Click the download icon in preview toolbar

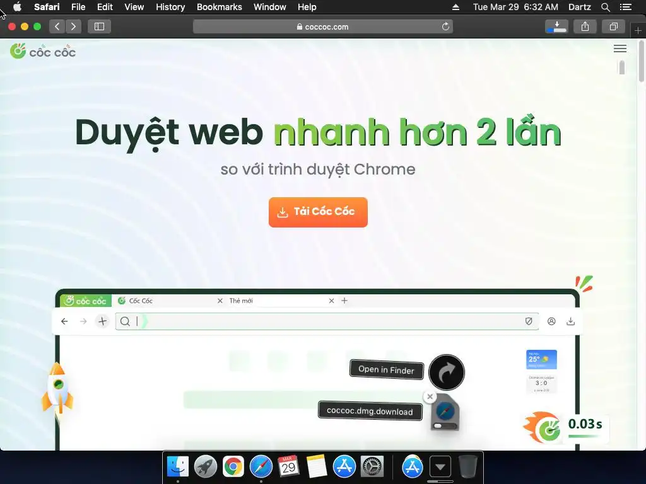tap(570, 321)
